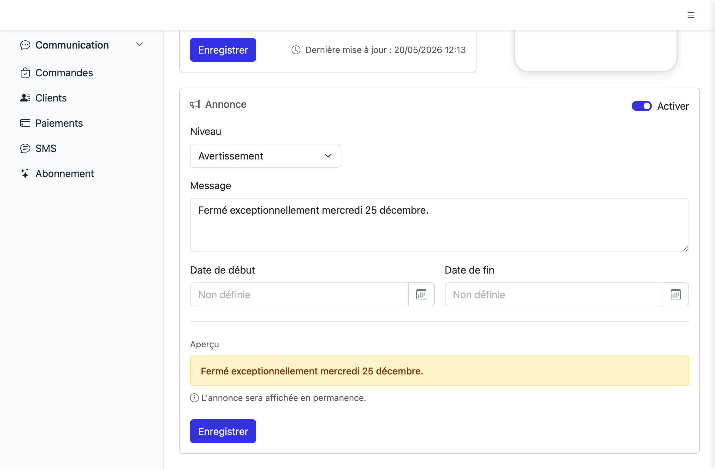715x469 pixels.
Task: Open the Clients section
Action: click(x=51, y=98)
